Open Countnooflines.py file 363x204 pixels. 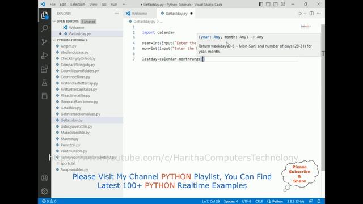pos(75,77)
